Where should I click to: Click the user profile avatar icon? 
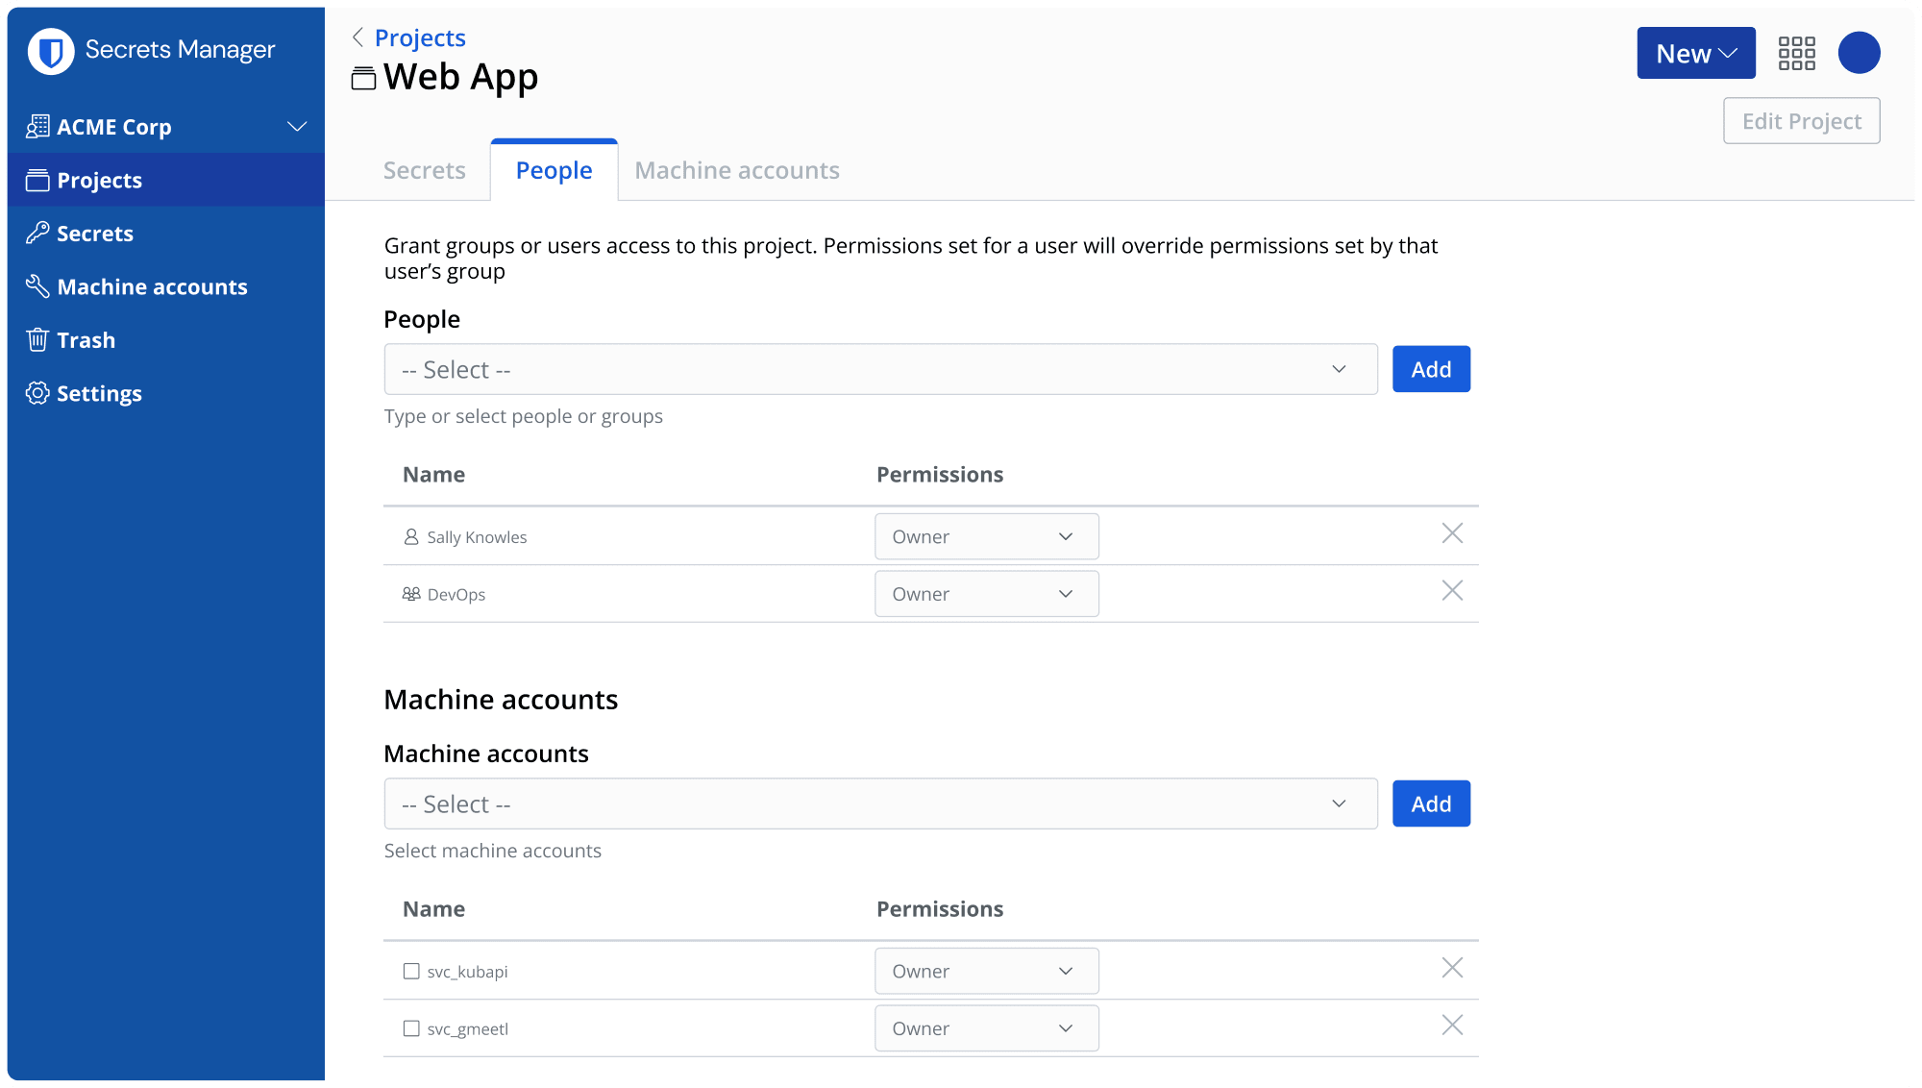coord(1858,54)
